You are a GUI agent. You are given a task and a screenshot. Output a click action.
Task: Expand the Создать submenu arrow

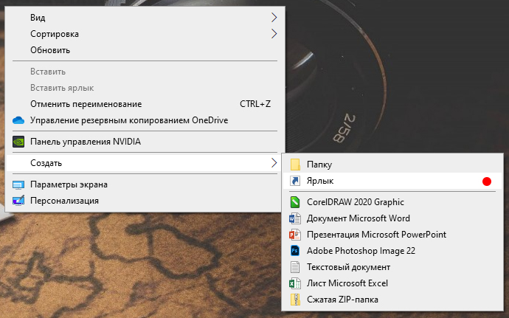[274, 163]
